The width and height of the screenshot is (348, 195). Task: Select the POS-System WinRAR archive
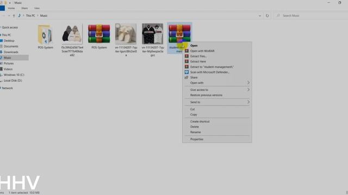[99, 34]
